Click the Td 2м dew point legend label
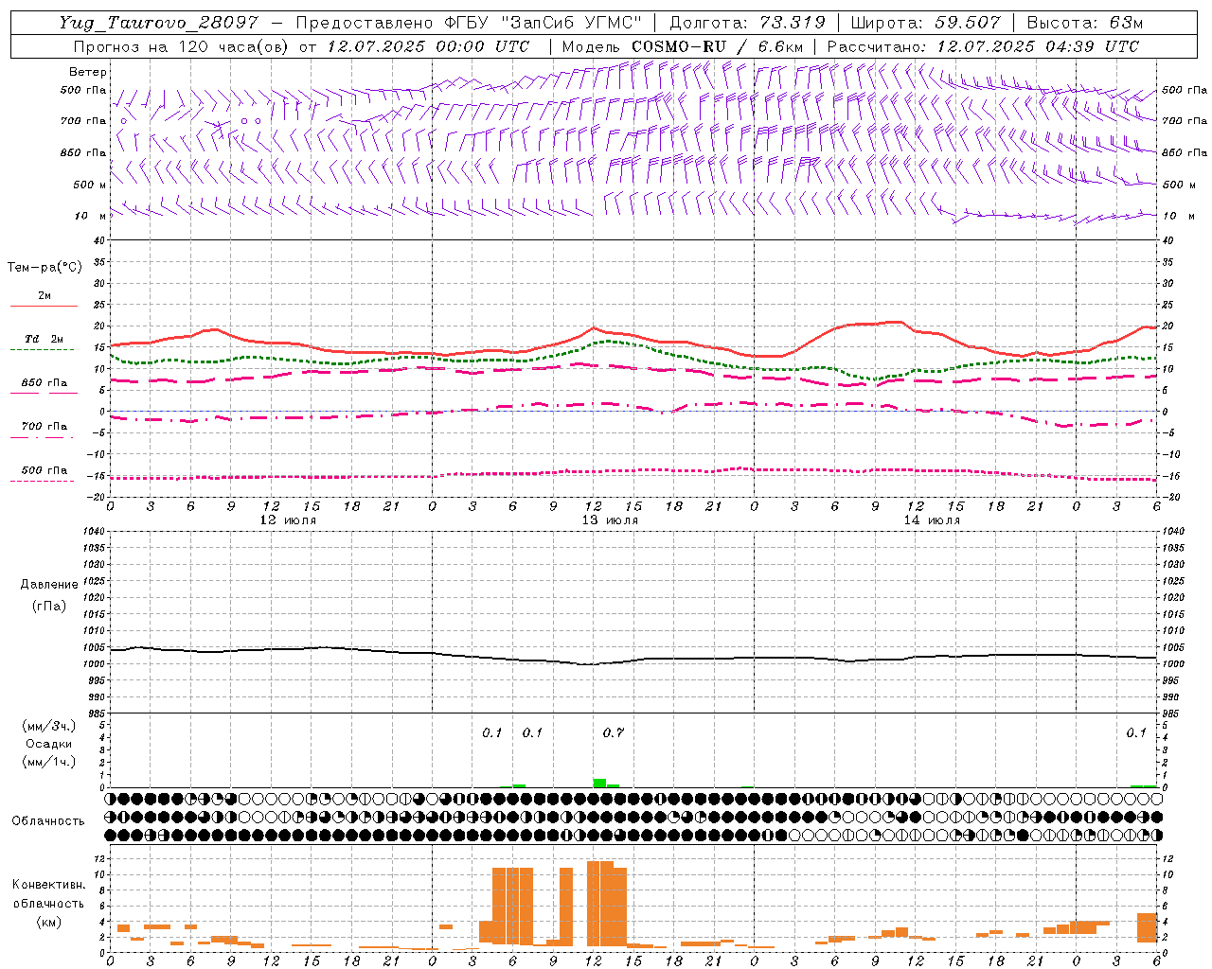 (x=45, y=339)
